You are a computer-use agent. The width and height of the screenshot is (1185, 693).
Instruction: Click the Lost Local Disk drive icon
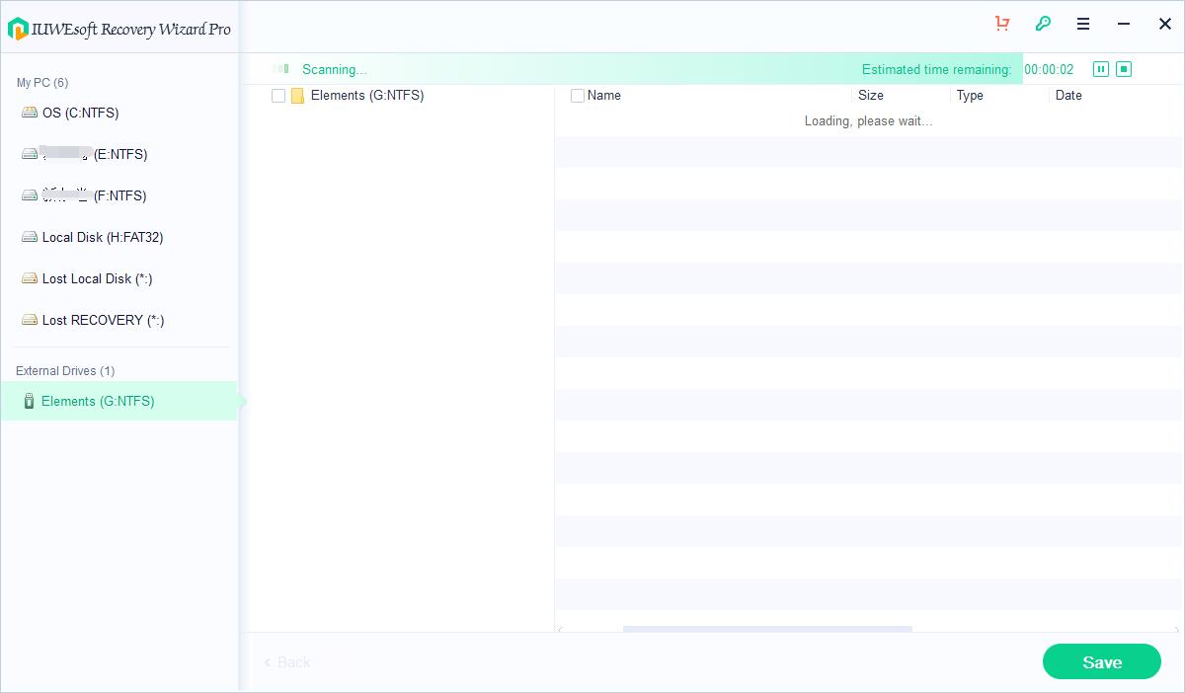point(30,278)
